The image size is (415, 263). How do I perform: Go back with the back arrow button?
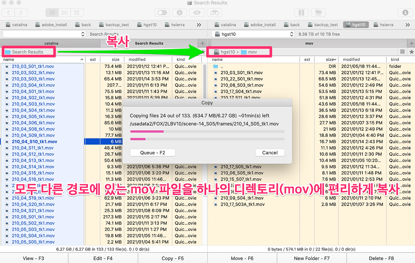point(8,13)
